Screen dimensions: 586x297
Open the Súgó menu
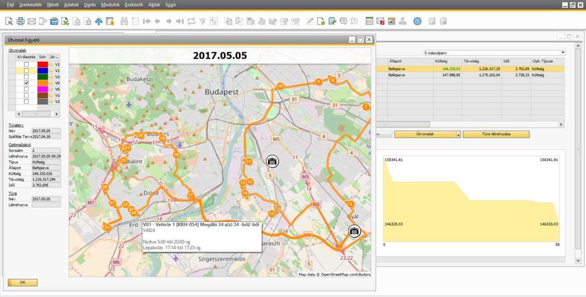171,5
